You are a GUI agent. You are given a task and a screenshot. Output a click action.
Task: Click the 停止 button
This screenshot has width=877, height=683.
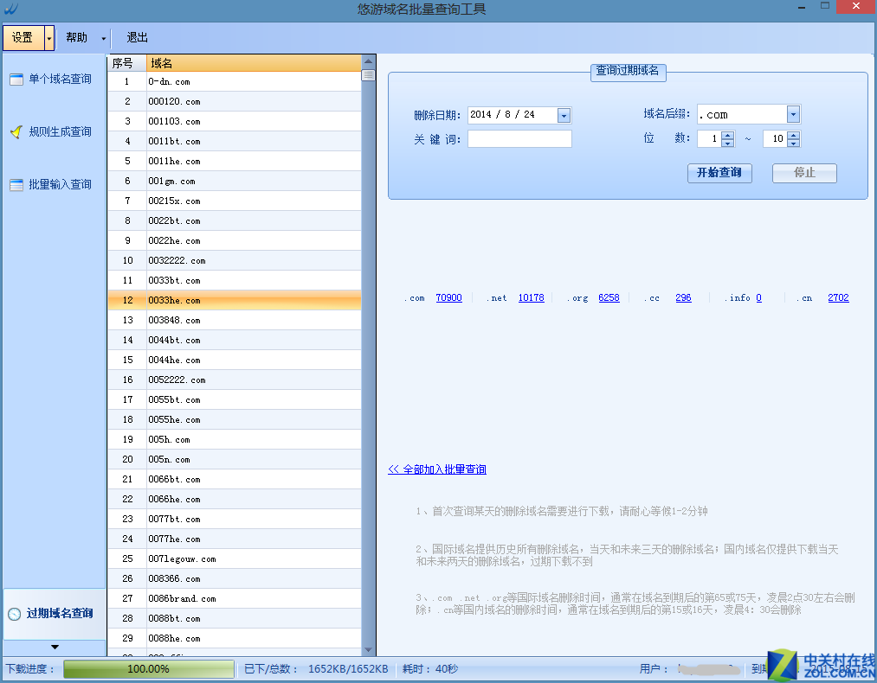click(x=804, y=173)
